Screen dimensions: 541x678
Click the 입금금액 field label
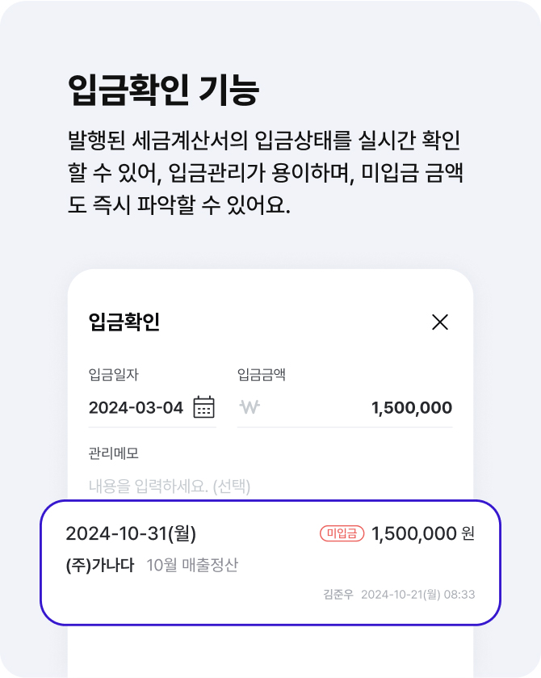pos(262,374)
